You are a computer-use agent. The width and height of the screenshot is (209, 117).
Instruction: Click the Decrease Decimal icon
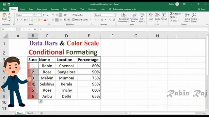point(114,20)
